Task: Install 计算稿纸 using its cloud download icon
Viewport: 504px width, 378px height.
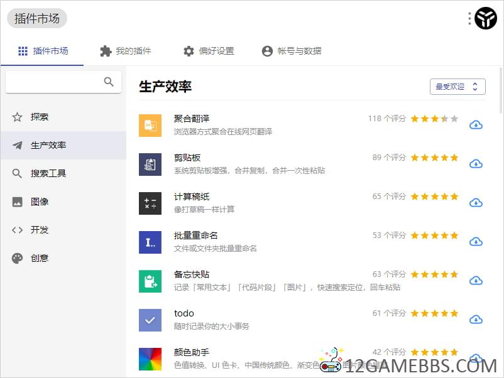Action: [476, 203]
